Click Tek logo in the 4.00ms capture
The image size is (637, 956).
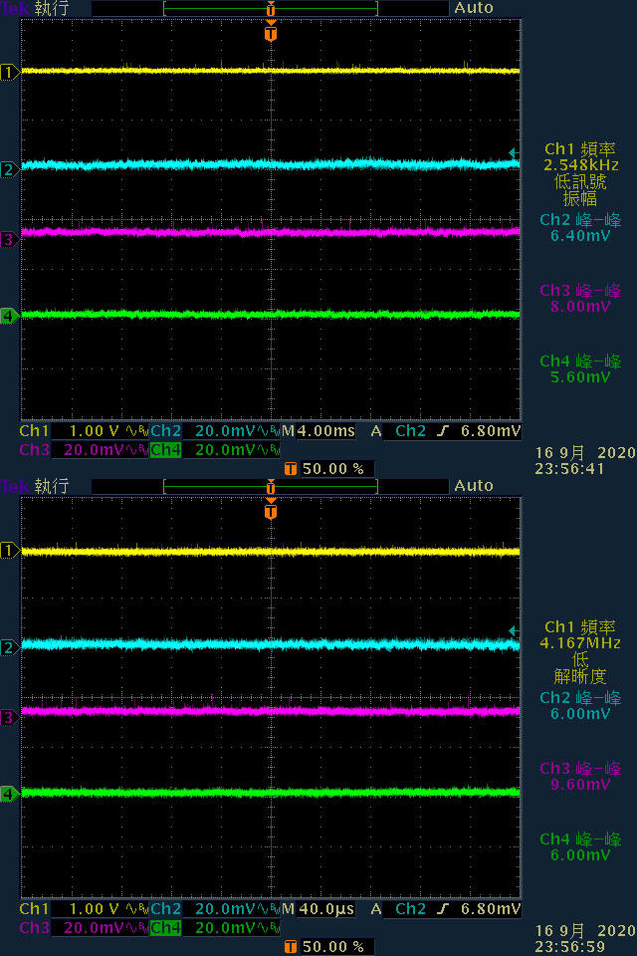coord(15,8)
